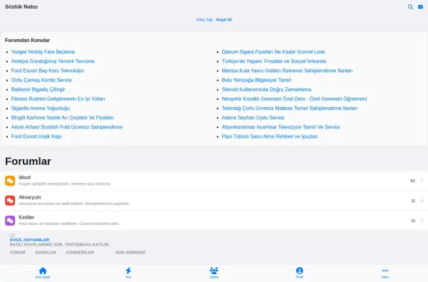Open Adana Seyhan Uydu Servisi topic
The width and height of the screenshot is (428, 282).
253,118
